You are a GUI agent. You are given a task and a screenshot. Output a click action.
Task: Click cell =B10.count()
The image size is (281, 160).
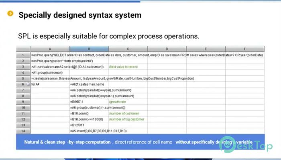pyautogui.click(x=89, y=114)
